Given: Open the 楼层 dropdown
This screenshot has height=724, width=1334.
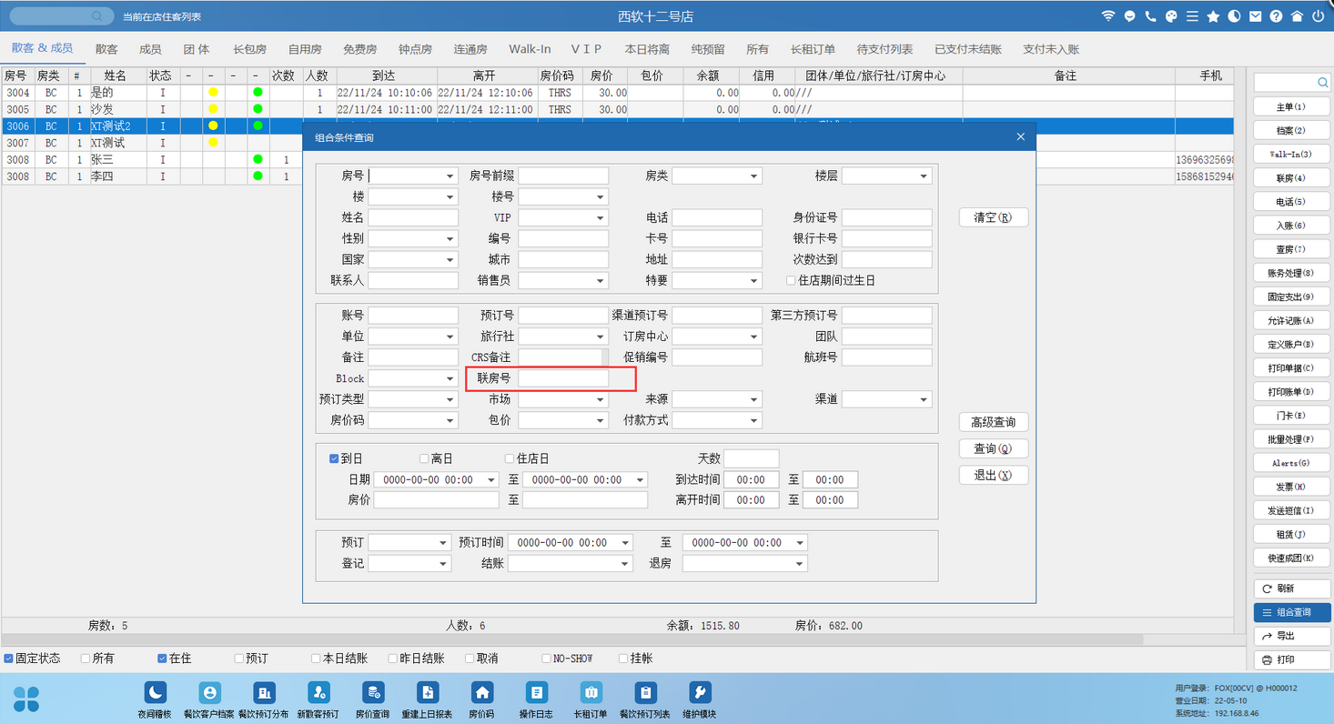Looking at the screenshot, I should point(924,176).
